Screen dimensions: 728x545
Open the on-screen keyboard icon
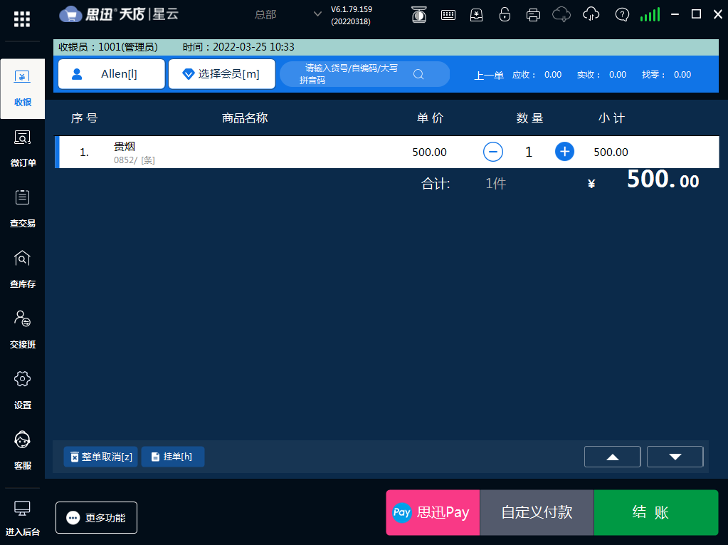448,14
